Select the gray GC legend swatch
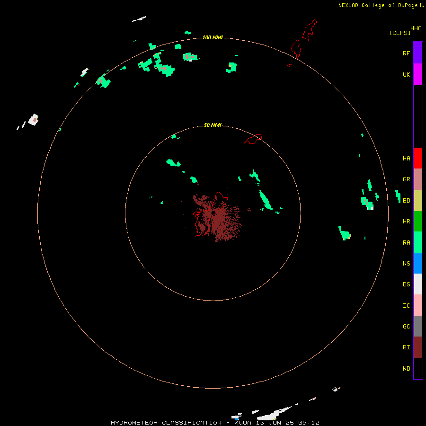The height and width of the screenshot is (426, 426). (x=418, y=326)
